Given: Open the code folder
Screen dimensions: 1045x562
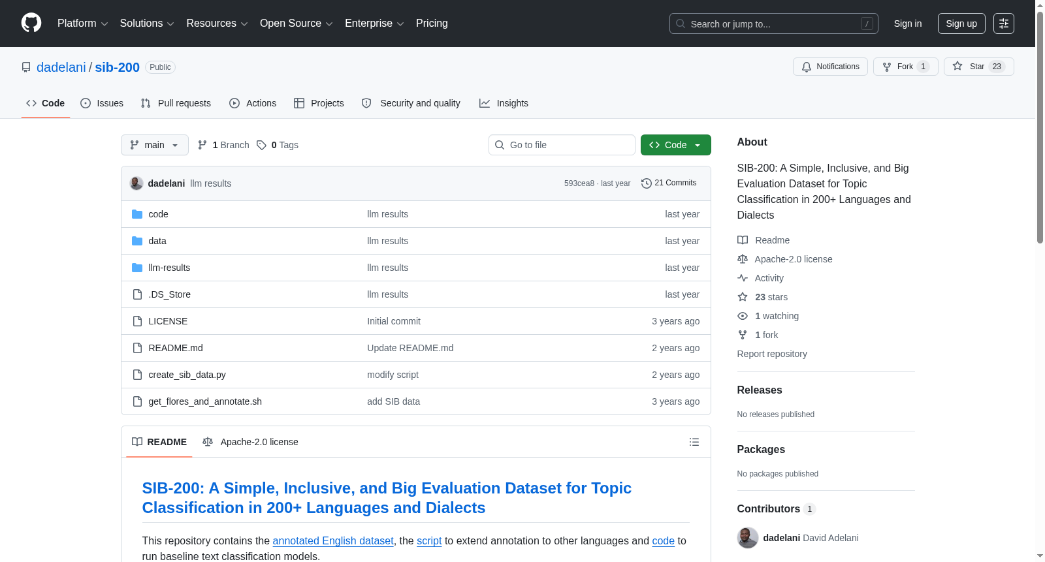Looking at the screenshot, I should [x=158, y=214].
